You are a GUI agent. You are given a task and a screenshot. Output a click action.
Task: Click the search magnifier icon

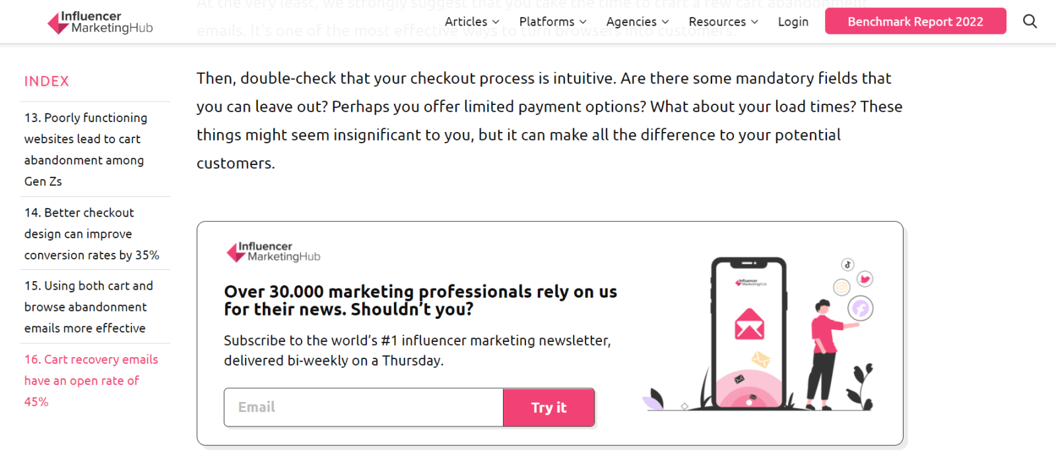[1030, 21]
